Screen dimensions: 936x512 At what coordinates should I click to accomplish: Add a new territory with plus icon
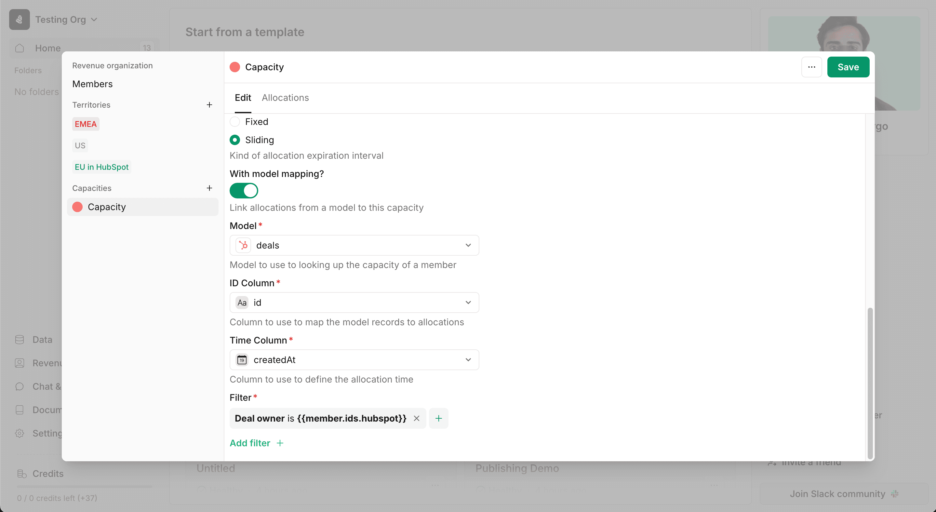tap(209, 105)
